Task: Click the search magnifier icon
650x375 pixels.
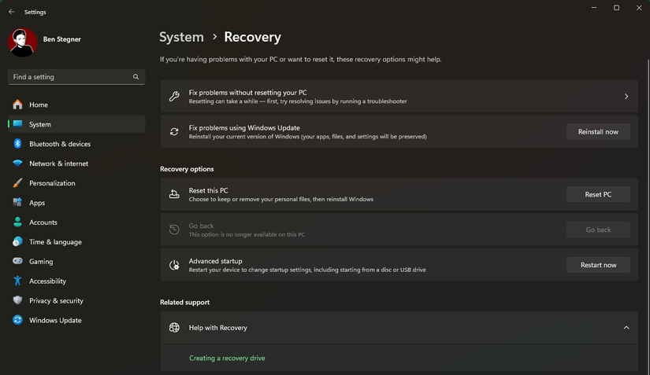Action: (x=136, y=77)
